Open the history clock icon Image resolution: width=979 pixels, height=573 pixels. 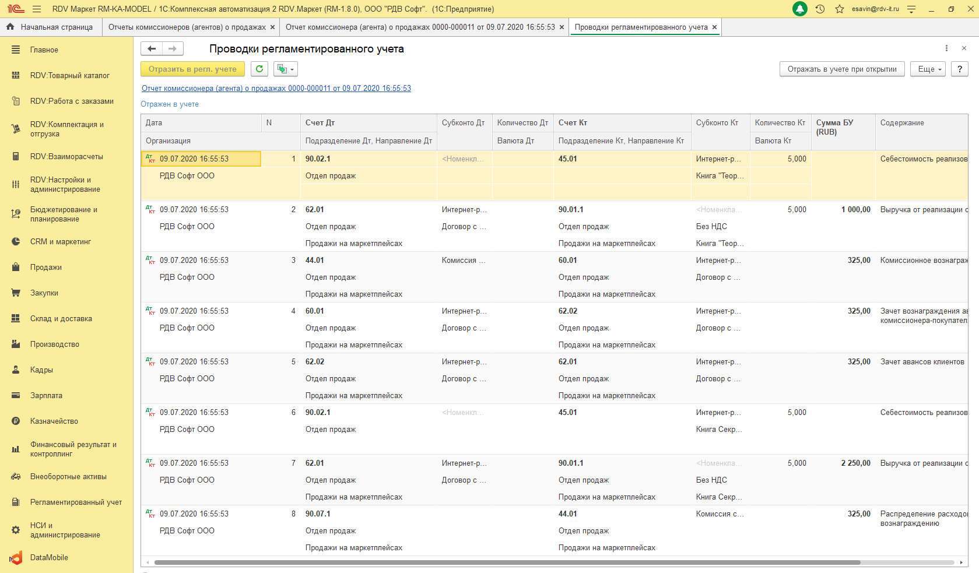[820, 9]
